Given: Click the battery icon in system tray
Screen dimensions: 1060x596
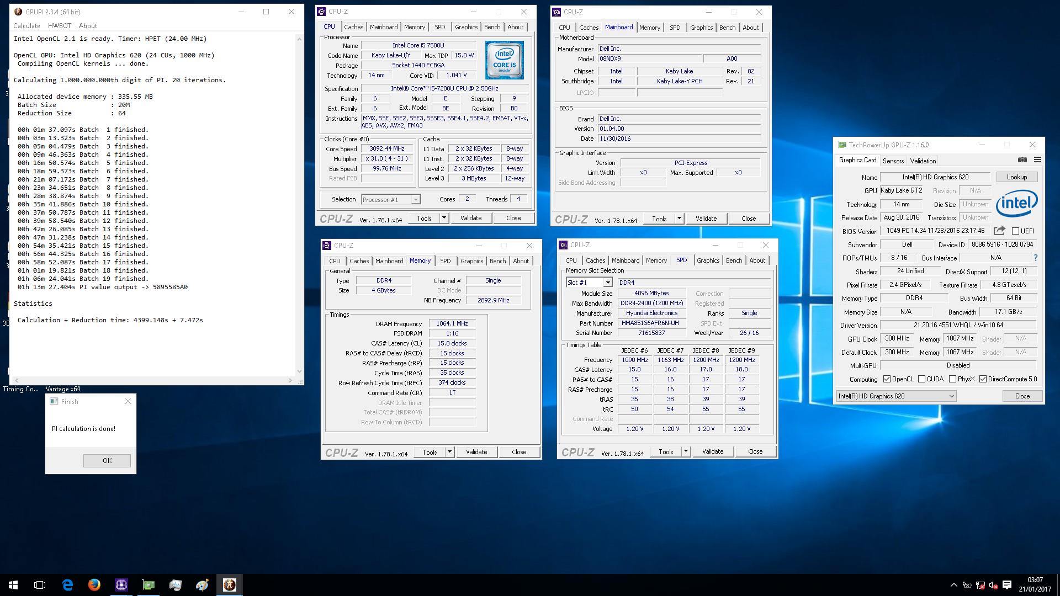Looking at the screenshot, I should (x=967, y=585).
